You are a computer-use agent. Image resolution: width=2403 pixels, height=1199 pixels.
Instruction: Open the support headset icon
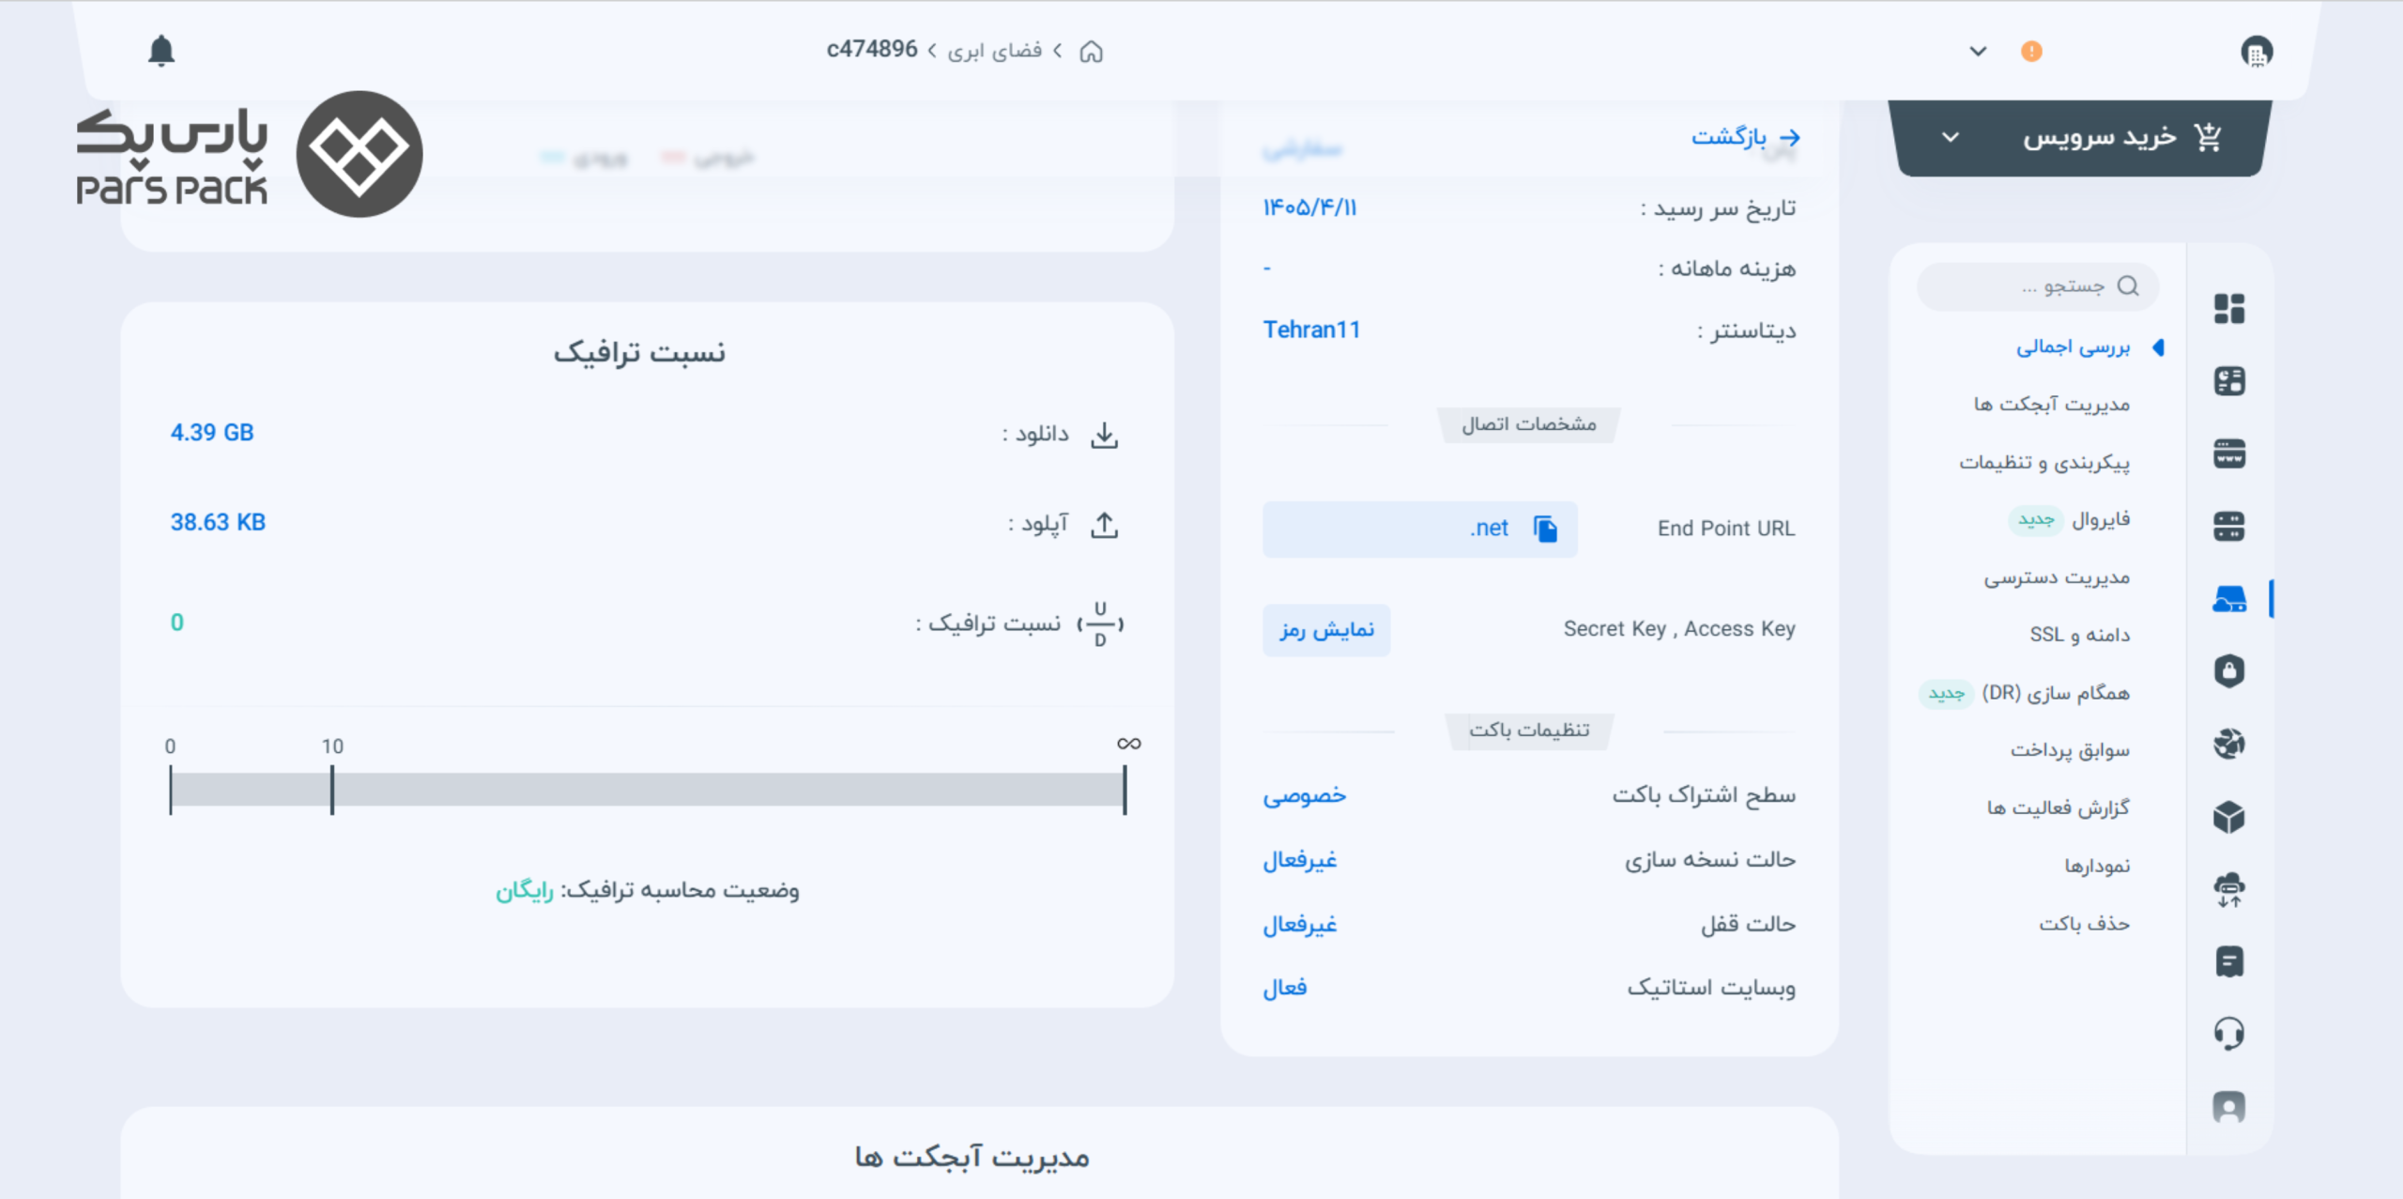pos(2229,1034)
